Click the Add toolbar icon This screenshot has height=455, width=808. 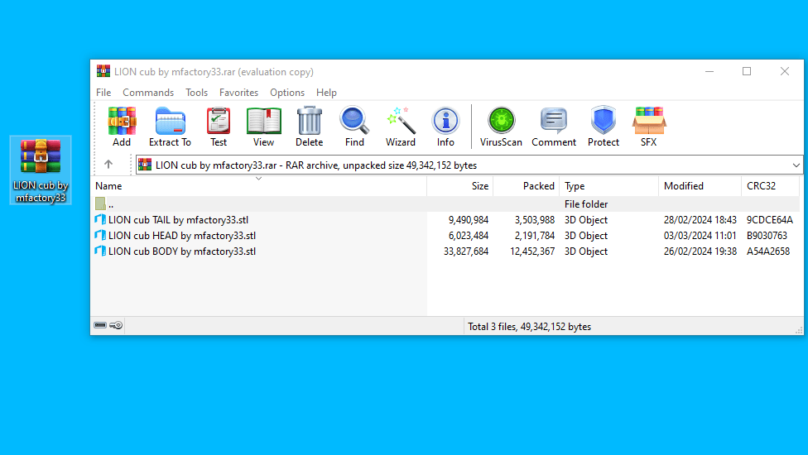[122, 127]
